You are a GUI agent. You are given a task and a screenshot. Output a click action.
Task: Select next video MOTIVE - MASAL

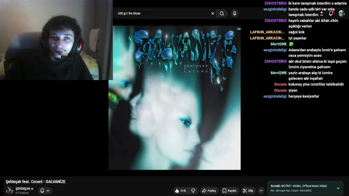(299, 186)
